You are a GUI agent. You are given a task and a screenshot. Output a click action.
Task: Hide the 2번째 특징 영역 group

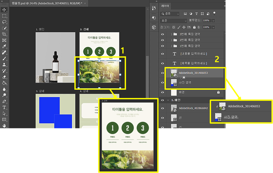tap(162, 40)
